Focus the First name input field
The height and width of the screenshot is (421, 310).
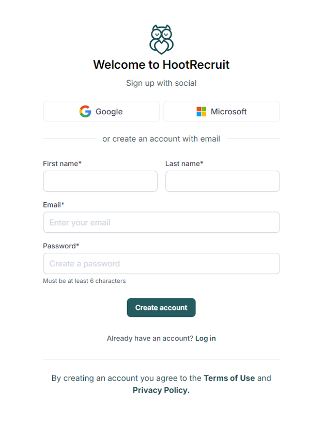(x=100, y=182)
